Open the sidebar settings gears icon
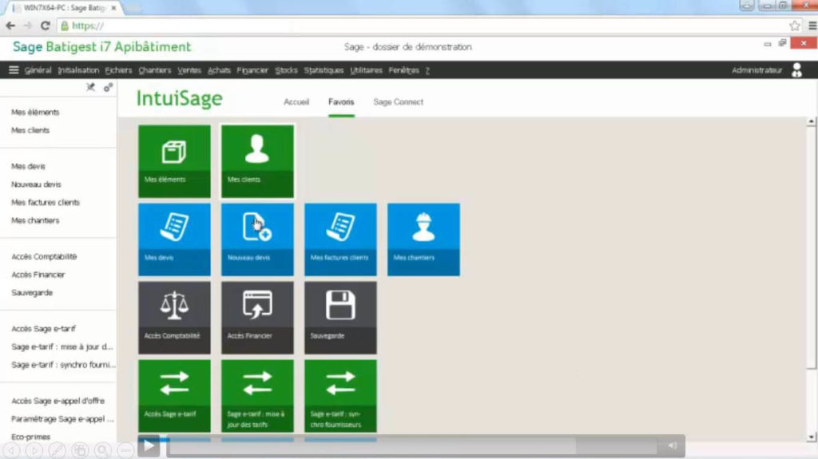Screen dimensions: 818x459 (108, 87)
